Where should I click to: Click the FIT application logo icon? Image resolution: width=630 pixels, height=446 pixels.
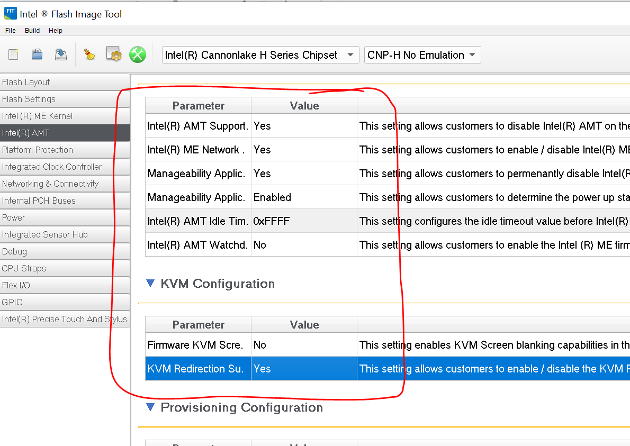point(10,14)
